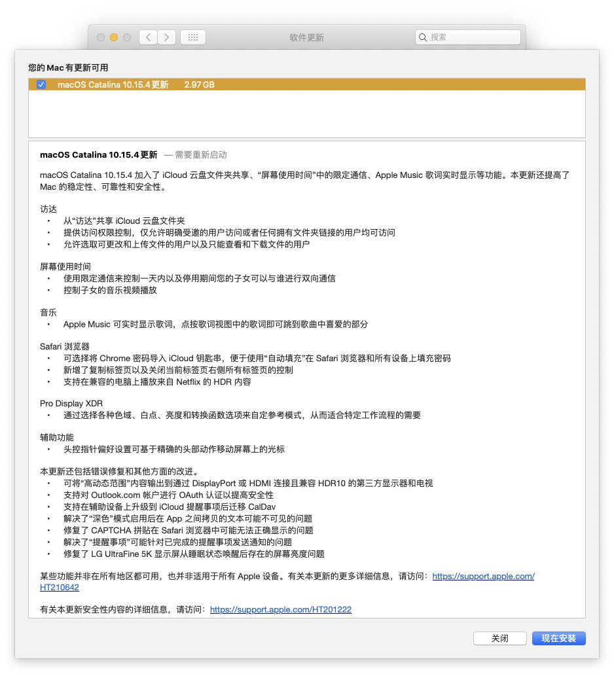The height and width of the screenshot is (676, 614).
Task: Open the support.apple.com/HT210642 link
Action: 483,576
